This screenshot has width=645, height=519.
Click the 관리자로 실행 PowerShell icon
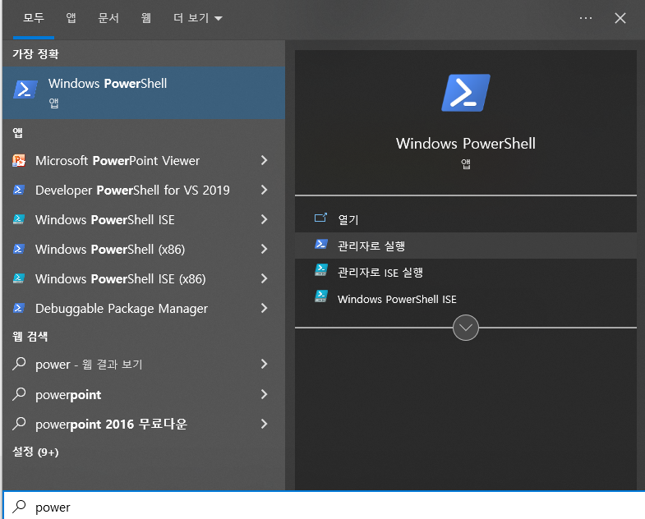click(320, 244)
